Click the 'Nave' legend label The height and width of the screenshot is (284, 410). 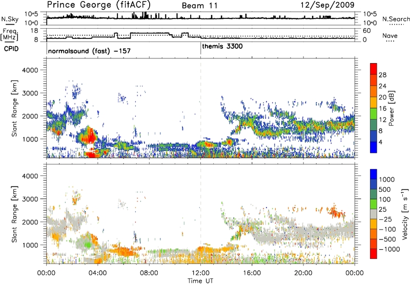390,36
